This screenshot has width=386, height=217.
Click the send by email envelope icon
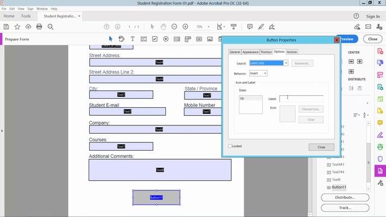click(x=369, y=27)
